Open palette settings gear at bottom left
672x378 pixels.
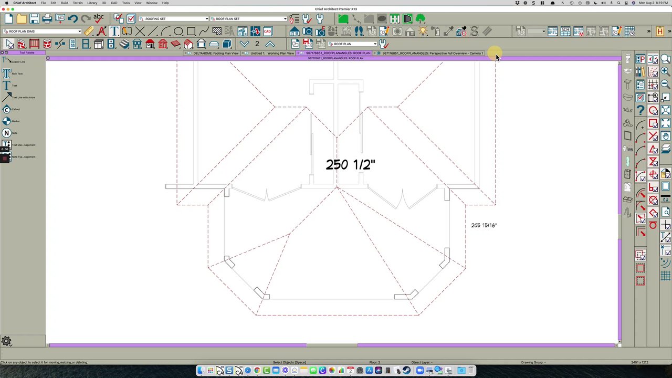coord(6,341)
